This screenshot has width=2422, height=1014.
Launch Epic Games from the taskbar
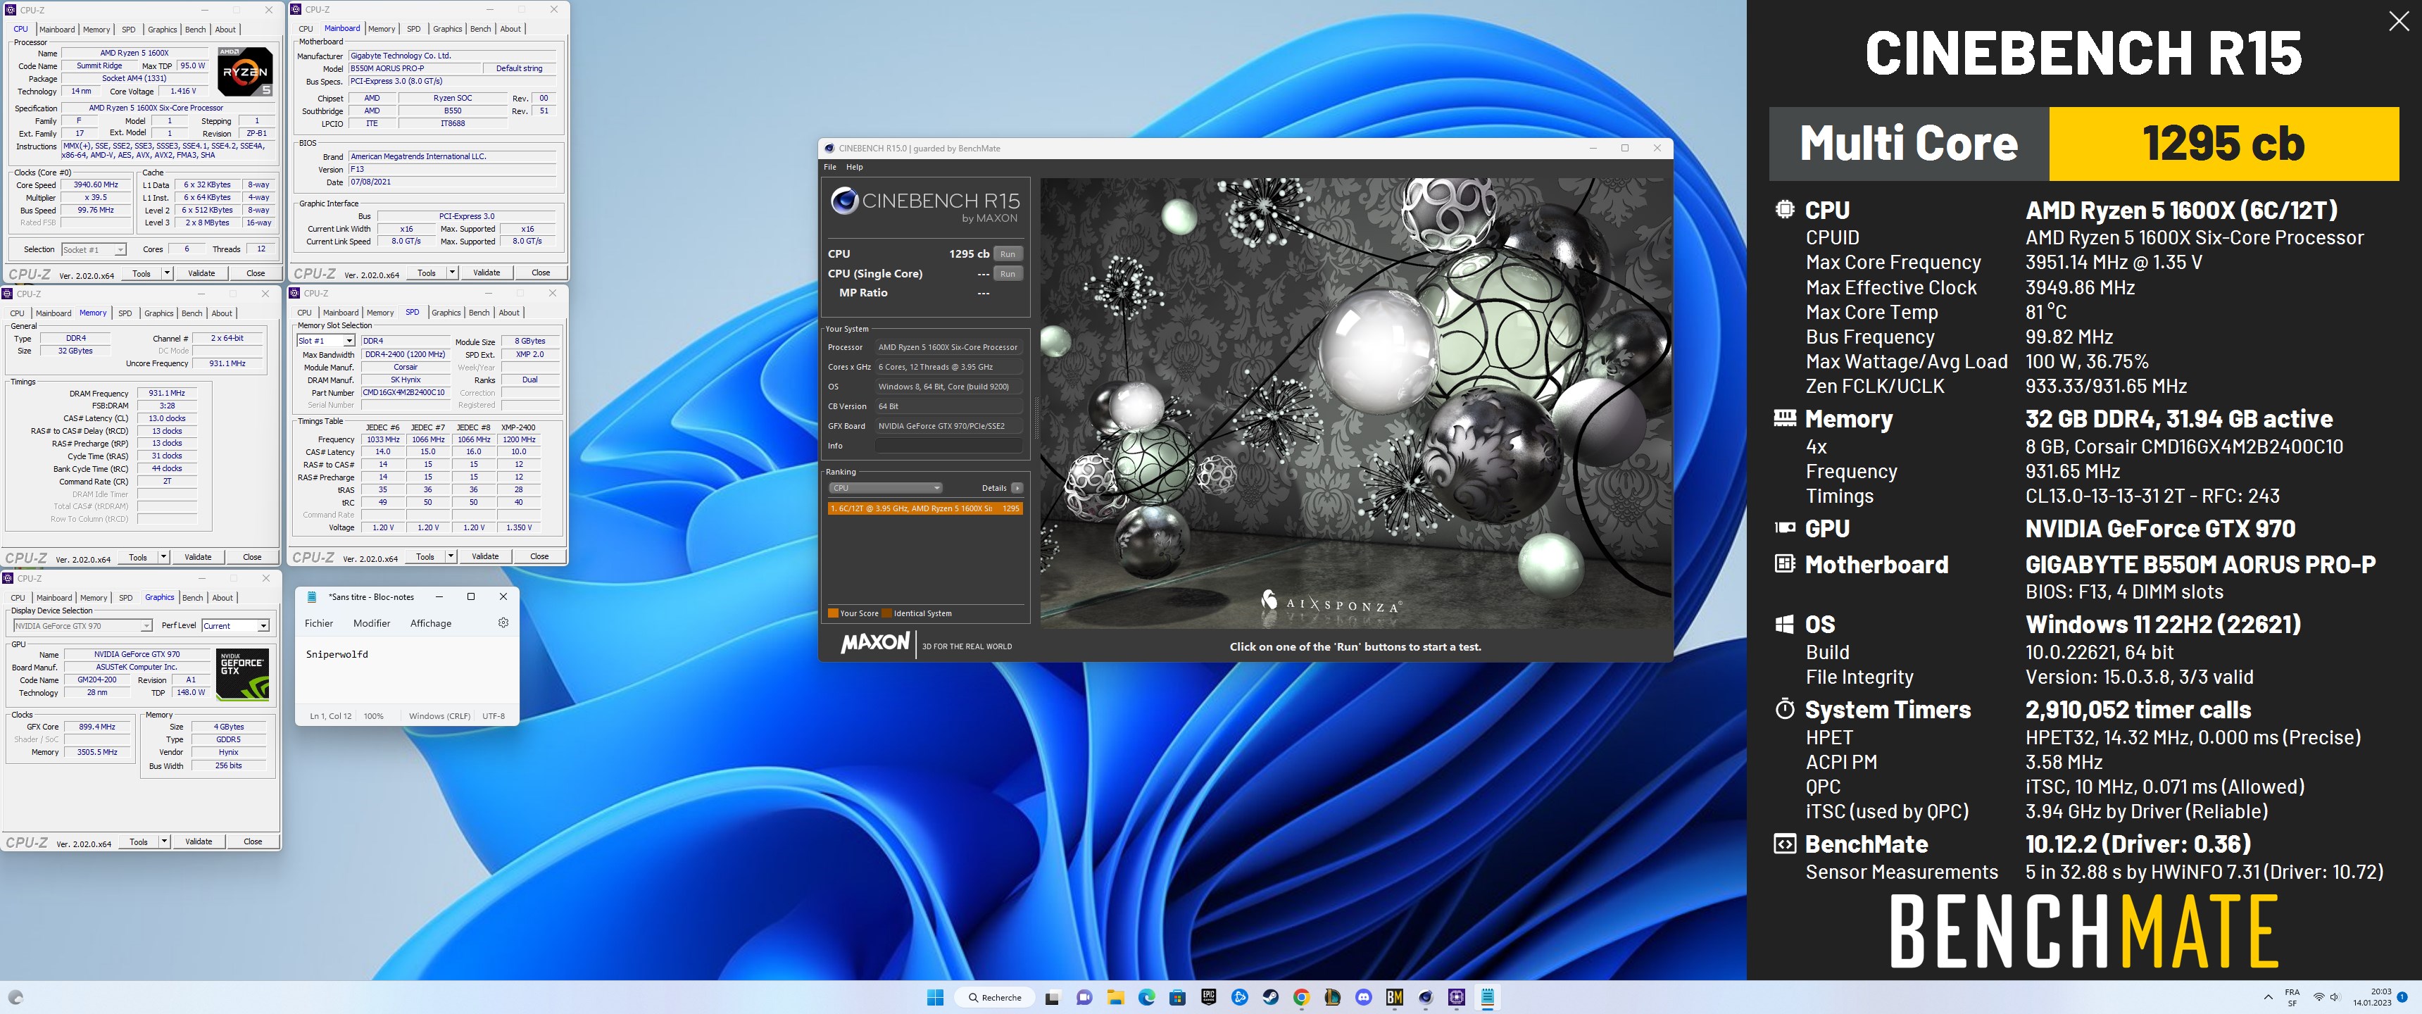coord(1208,997)
